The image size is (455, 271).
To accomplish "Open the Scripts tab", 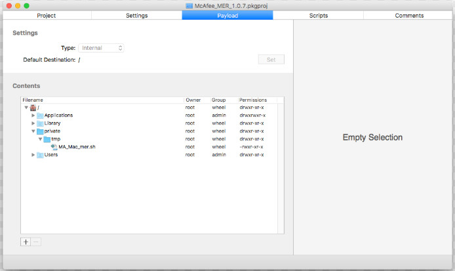I will point(319,15).
